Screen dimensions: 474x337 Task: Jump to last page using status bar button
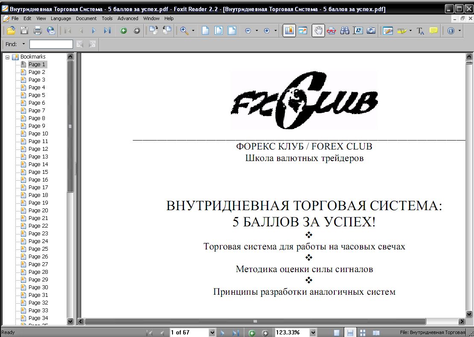[x=236, y=333]
